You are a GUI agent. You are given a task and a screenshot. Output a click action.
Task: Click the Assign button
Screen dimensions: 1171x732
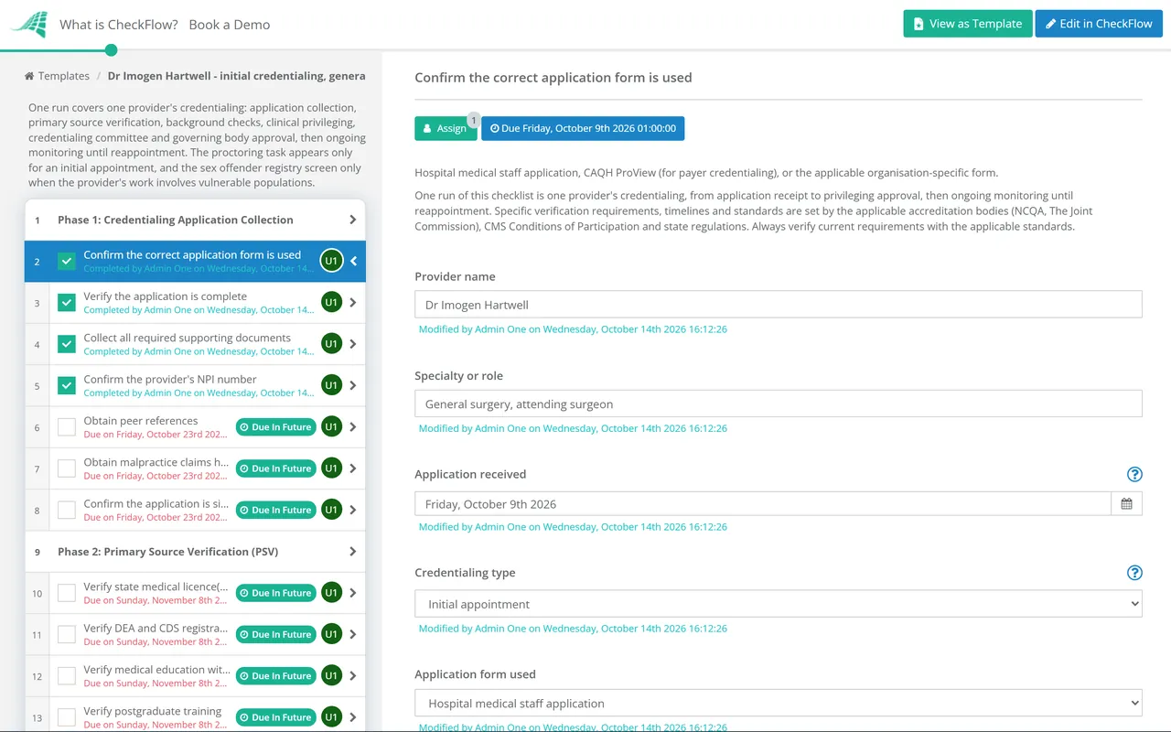tap(446, 129)
